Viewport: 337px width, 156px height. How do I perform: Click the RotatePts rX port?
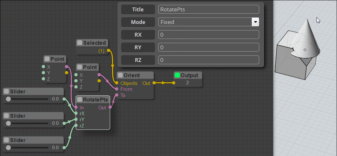click(x=76, y=113)
